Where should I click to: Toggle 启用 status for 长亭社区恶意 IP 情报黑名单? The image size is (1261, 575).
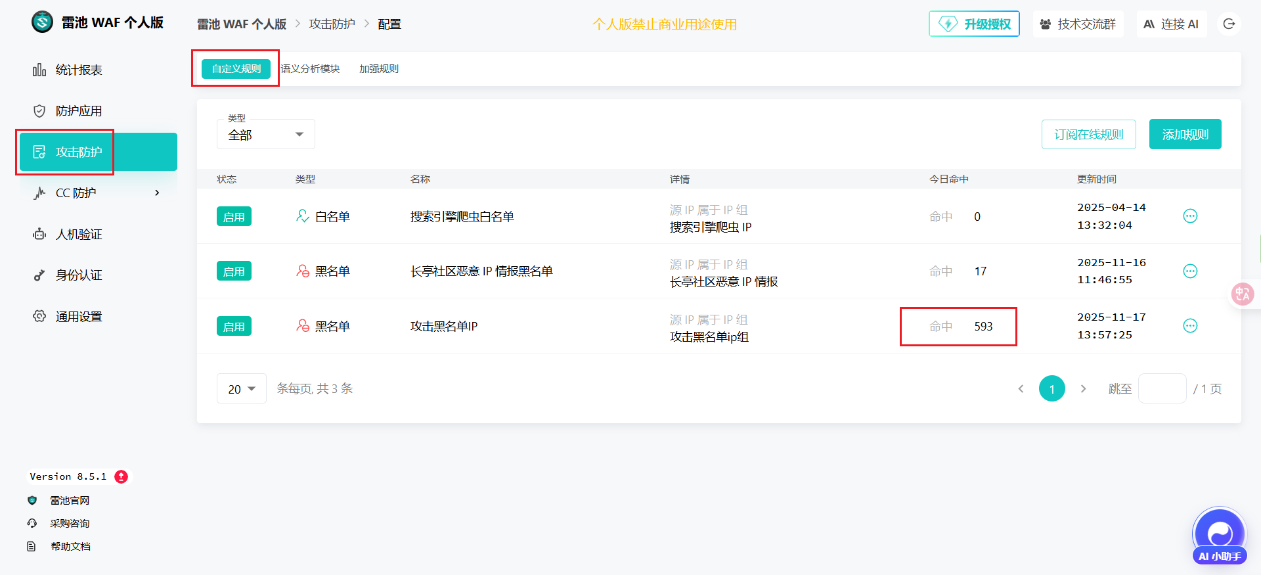coord(234,271)
